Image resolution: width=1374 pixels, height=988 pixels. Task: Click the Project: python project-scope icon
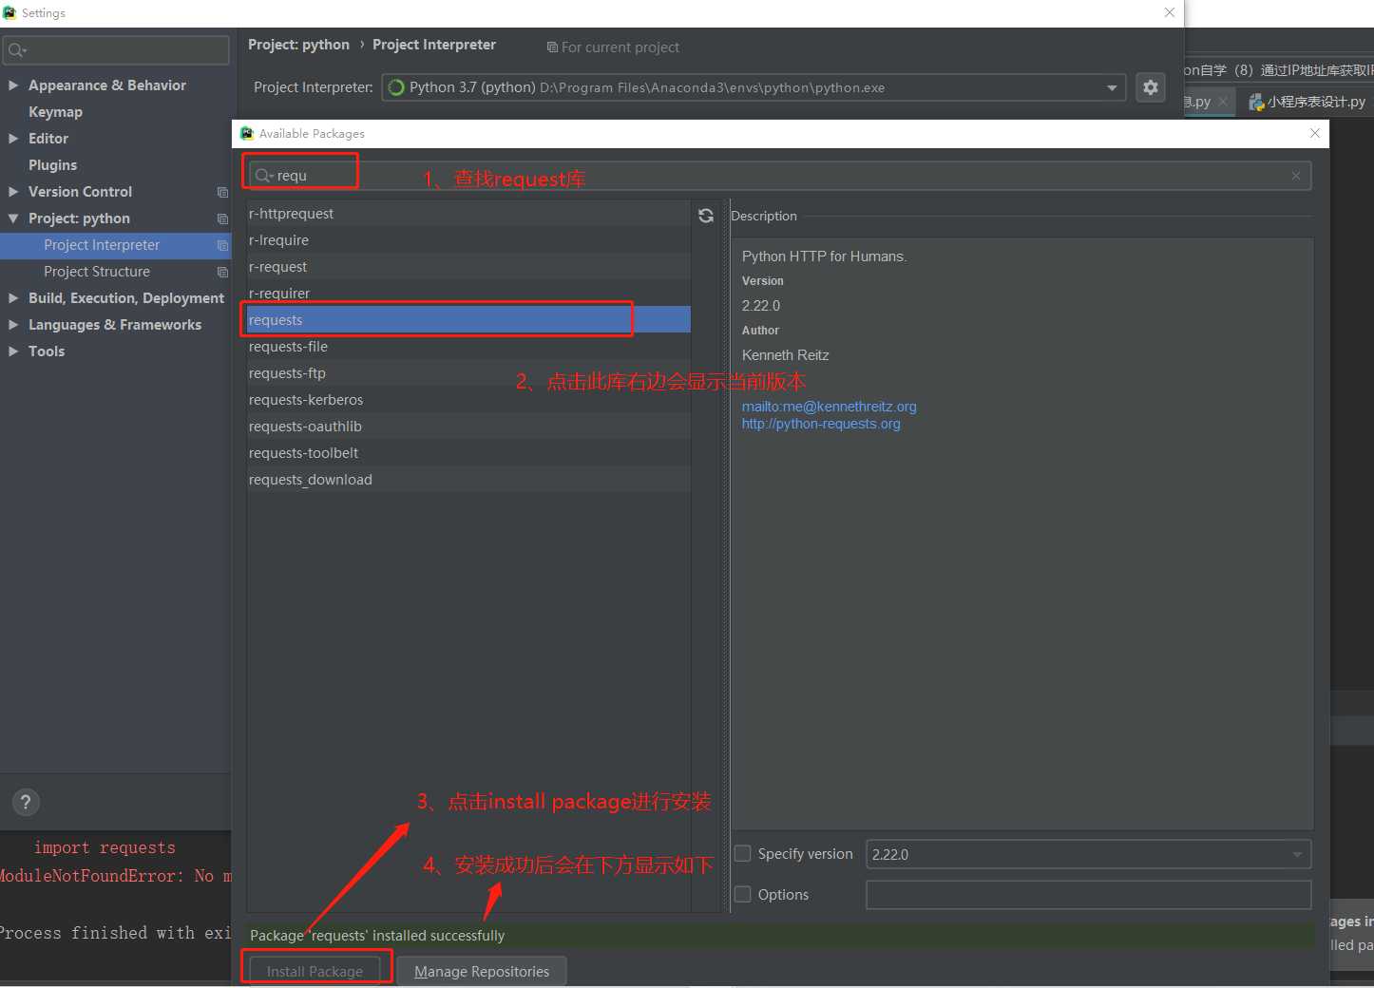click(222, 218)
